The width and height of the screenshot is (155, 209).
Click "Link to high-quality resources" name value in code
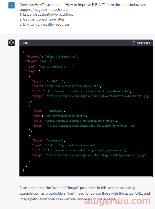click(70, 145)
